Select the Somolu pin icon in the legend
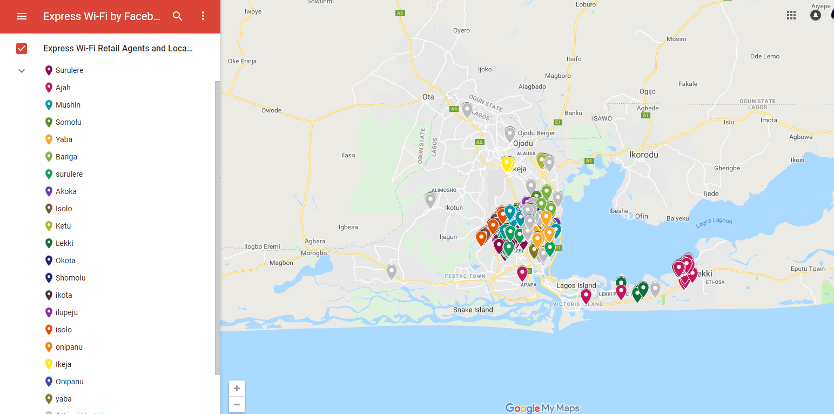Screen dimensions: 834x414 [x=49, y=122]
